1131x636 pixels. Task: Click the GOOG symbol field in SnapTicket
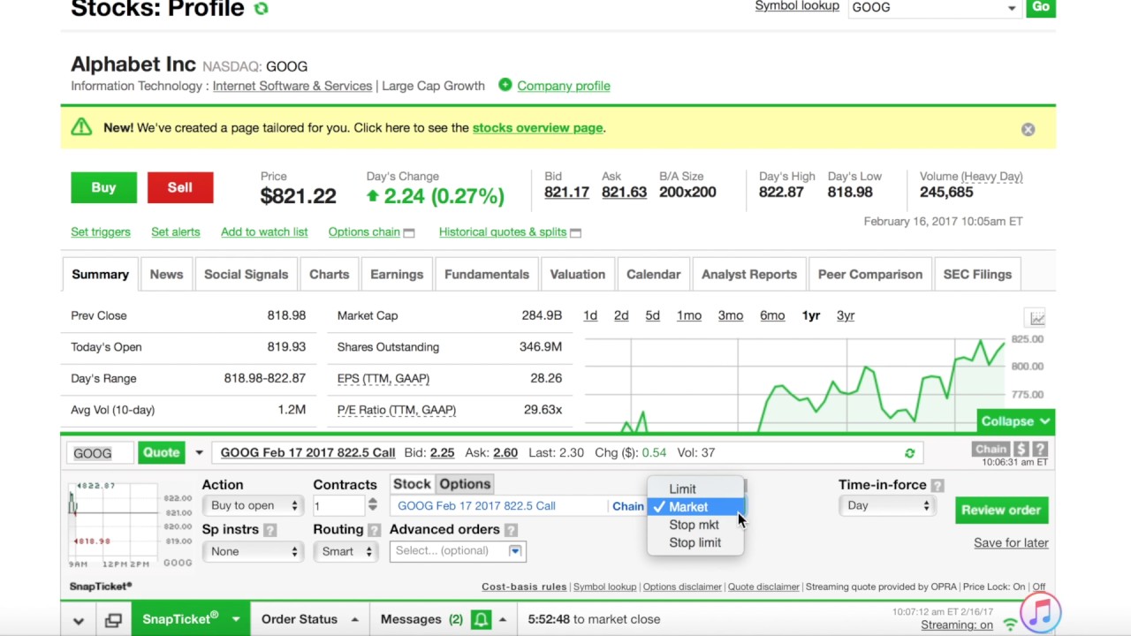tap(100, 453)
